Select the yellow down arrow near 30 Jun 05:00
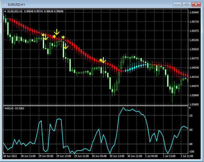This screenshot has width=204, height=162. pyautogui.click(x=104, y=60)
